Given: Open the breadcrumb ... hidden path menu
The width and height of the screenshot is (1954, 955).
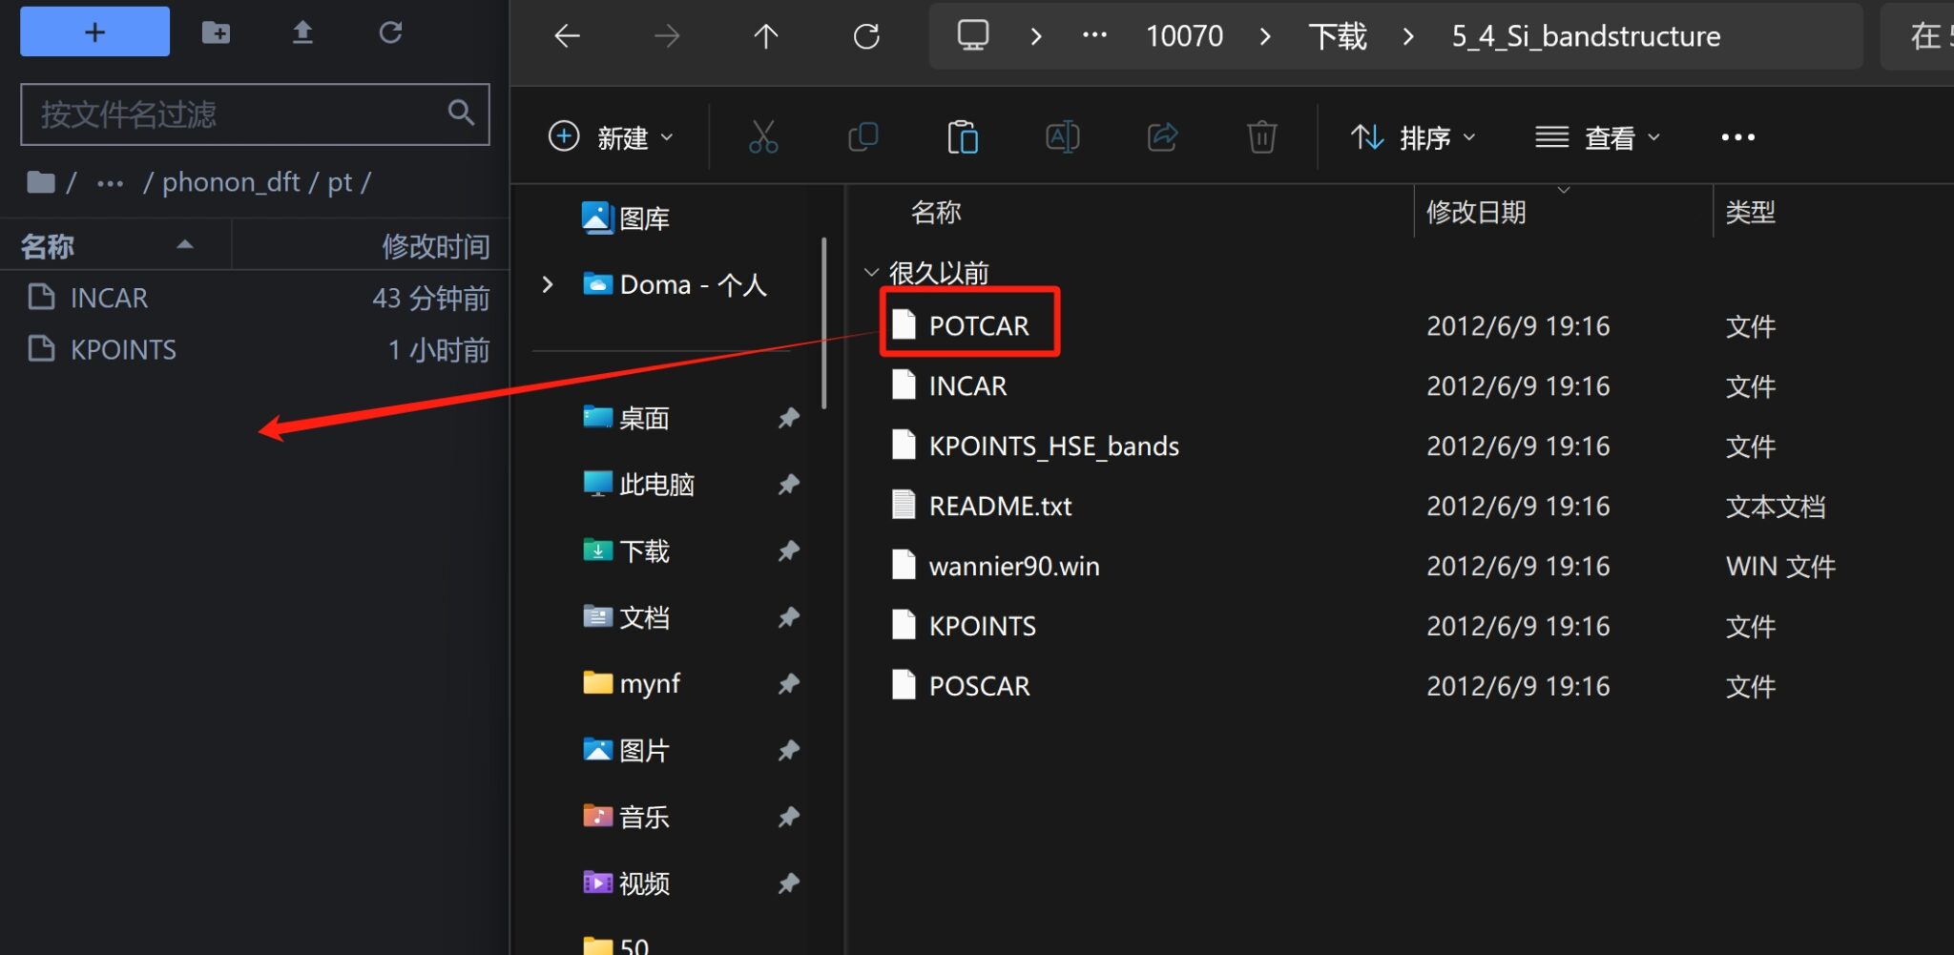Looking at the screenshot, I should coord(1094,35).
